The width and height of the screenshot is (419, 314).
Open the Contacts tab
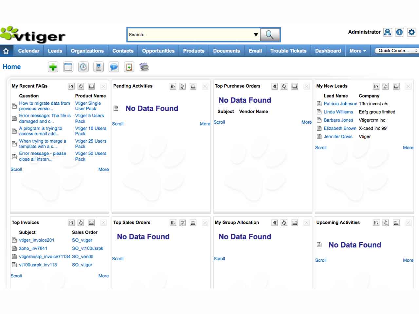(123, 51)
